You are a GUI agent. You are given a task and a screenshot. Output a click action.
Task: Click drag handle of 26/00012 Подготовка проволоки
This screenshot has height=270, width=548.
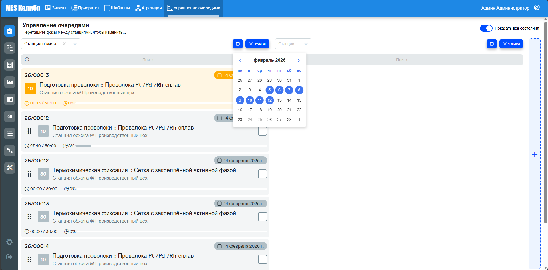click(29, 131)
